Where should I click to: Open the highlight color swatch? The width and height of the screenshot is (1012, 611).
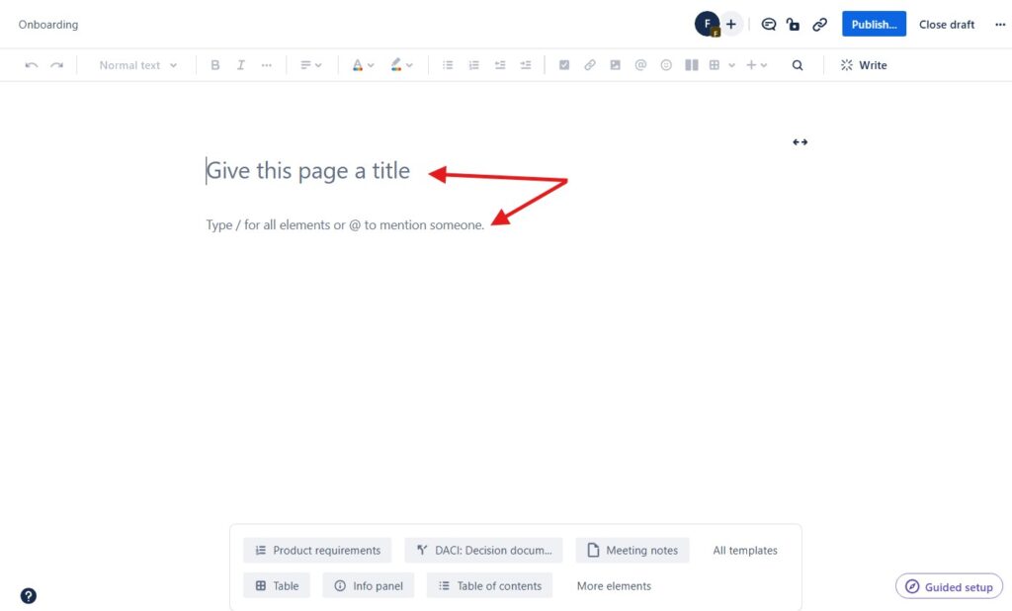[397, 64]
